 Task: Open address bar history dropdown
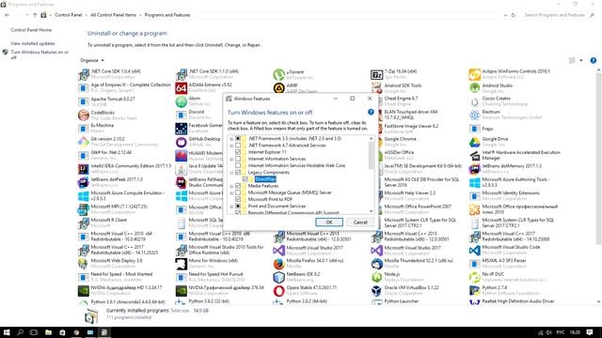tap(505, 15)
